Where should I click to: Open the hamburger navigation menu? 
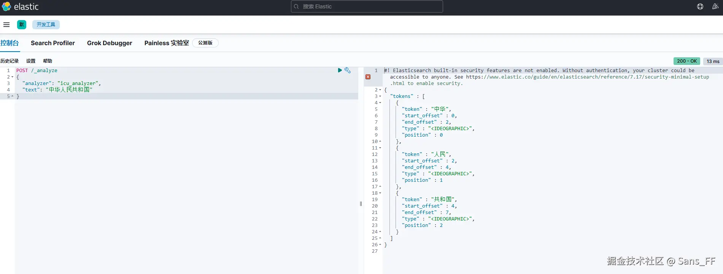tap(6, 25)
